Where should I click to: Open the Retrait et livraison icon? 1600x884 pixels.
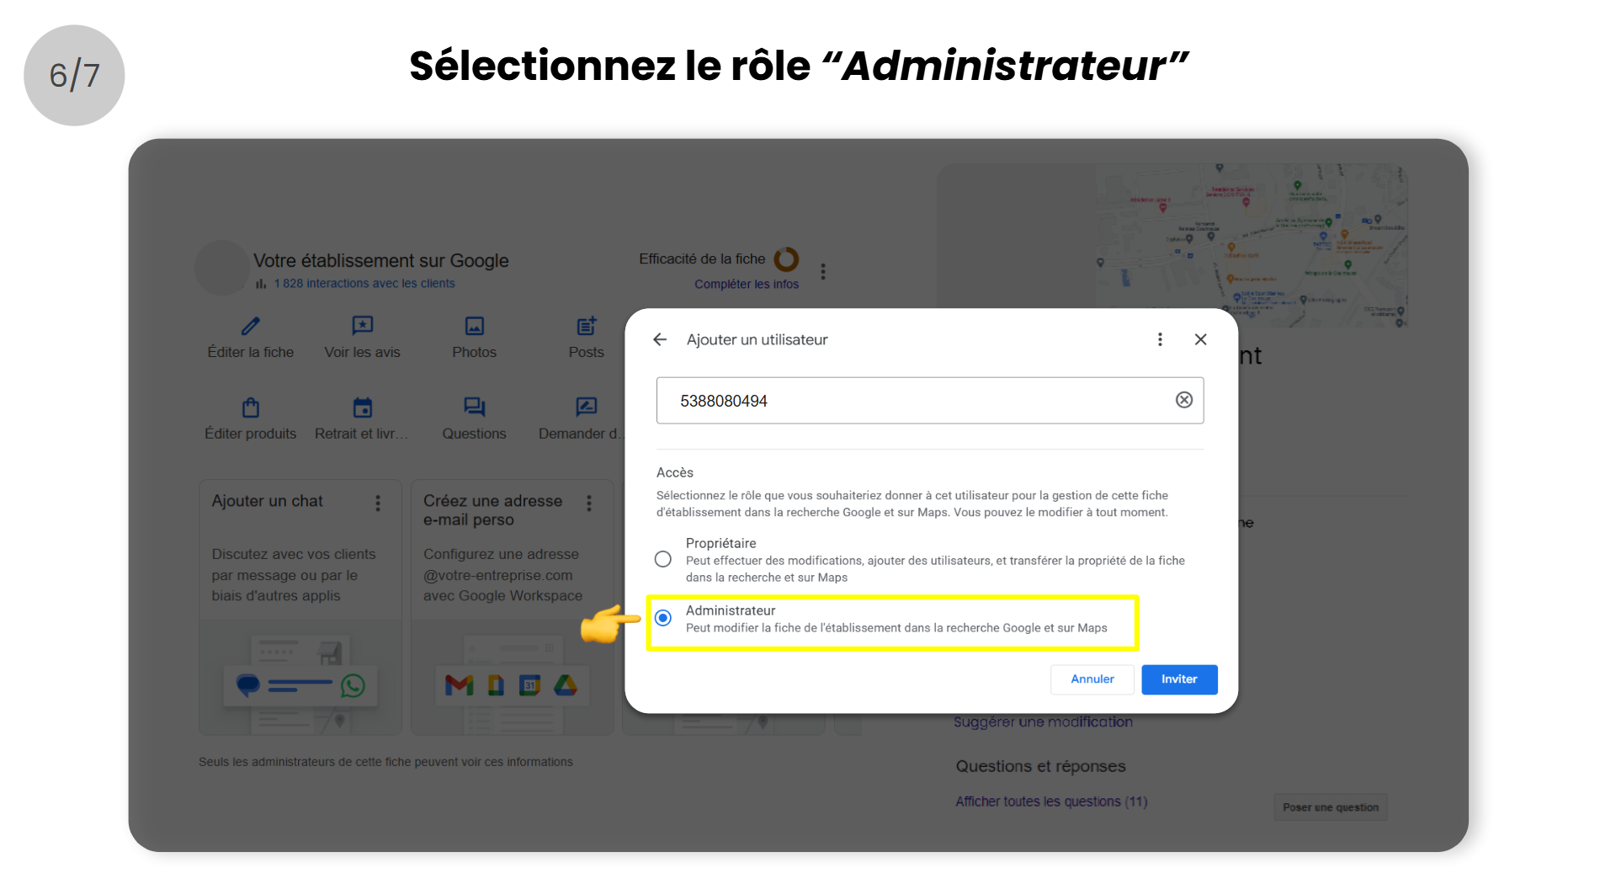click(x=363, y=408)
